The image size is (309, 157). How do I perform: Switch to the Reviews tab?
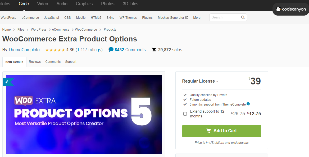tap(35, 62)
